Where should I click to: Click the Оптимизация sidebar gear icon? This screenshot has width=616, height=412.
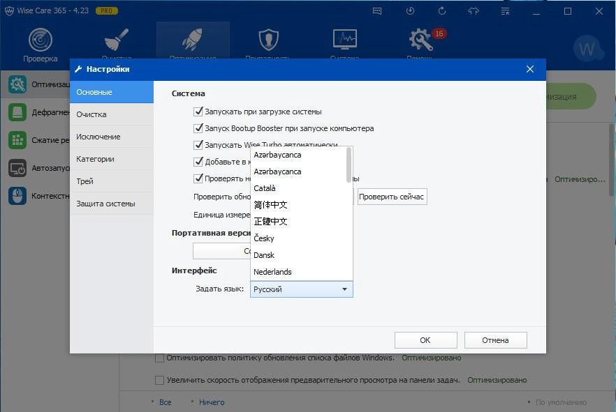[x=17, y=84]
